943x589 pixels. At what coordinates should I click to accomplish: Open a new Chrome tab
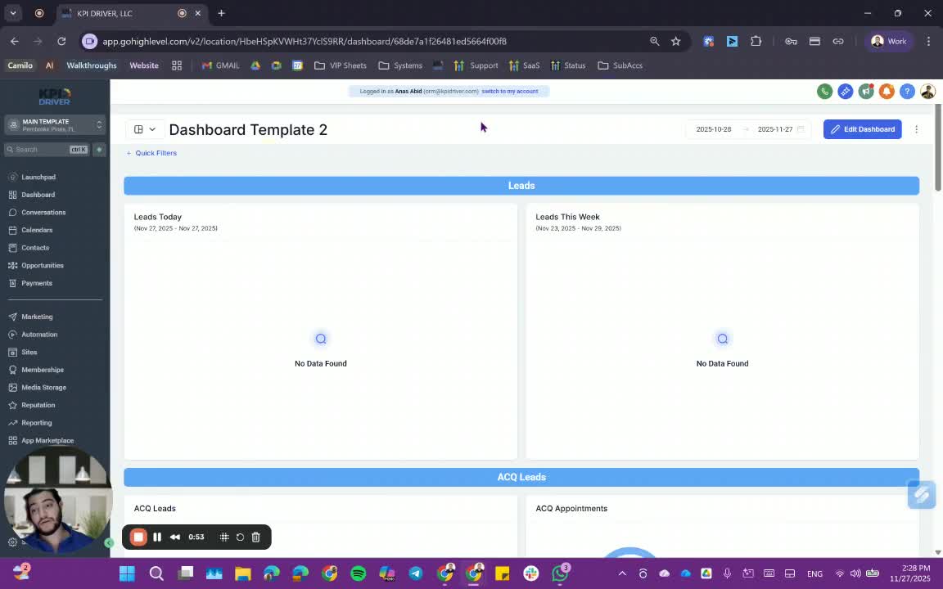click(x=221, y=13)
